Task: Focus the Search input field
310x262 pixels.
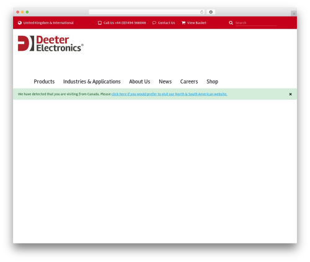Action: pos(256,23)
